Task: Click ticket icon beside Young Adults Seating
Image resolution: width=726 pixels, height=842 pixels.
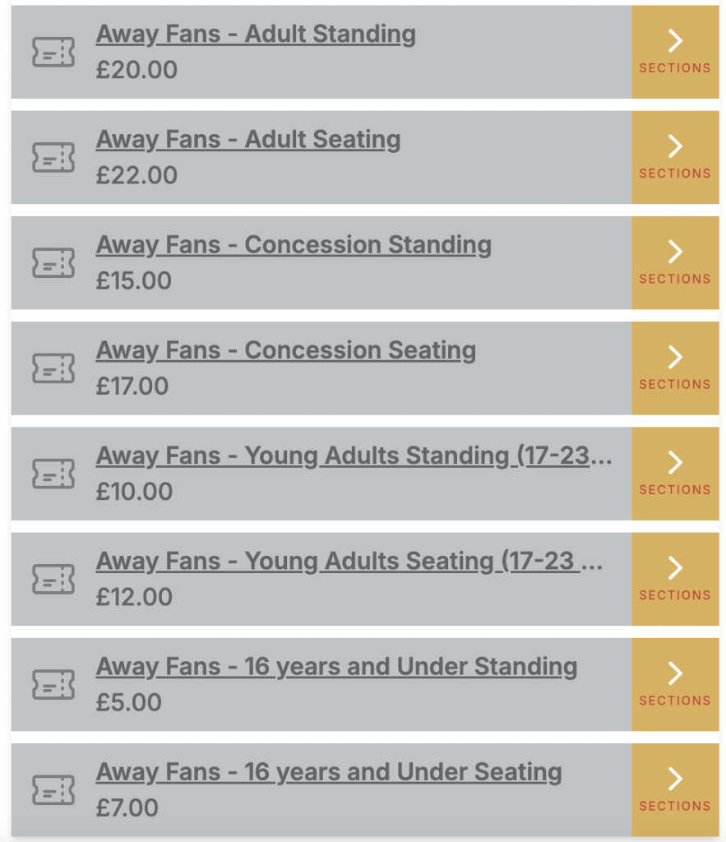Action: tap(53, 579)
